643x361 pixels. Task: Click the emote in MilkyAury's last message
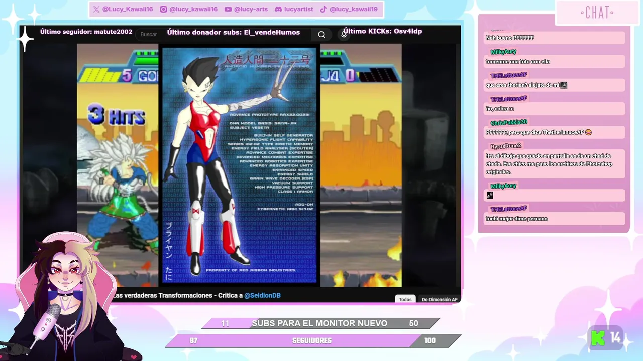[x=490, y=195]
